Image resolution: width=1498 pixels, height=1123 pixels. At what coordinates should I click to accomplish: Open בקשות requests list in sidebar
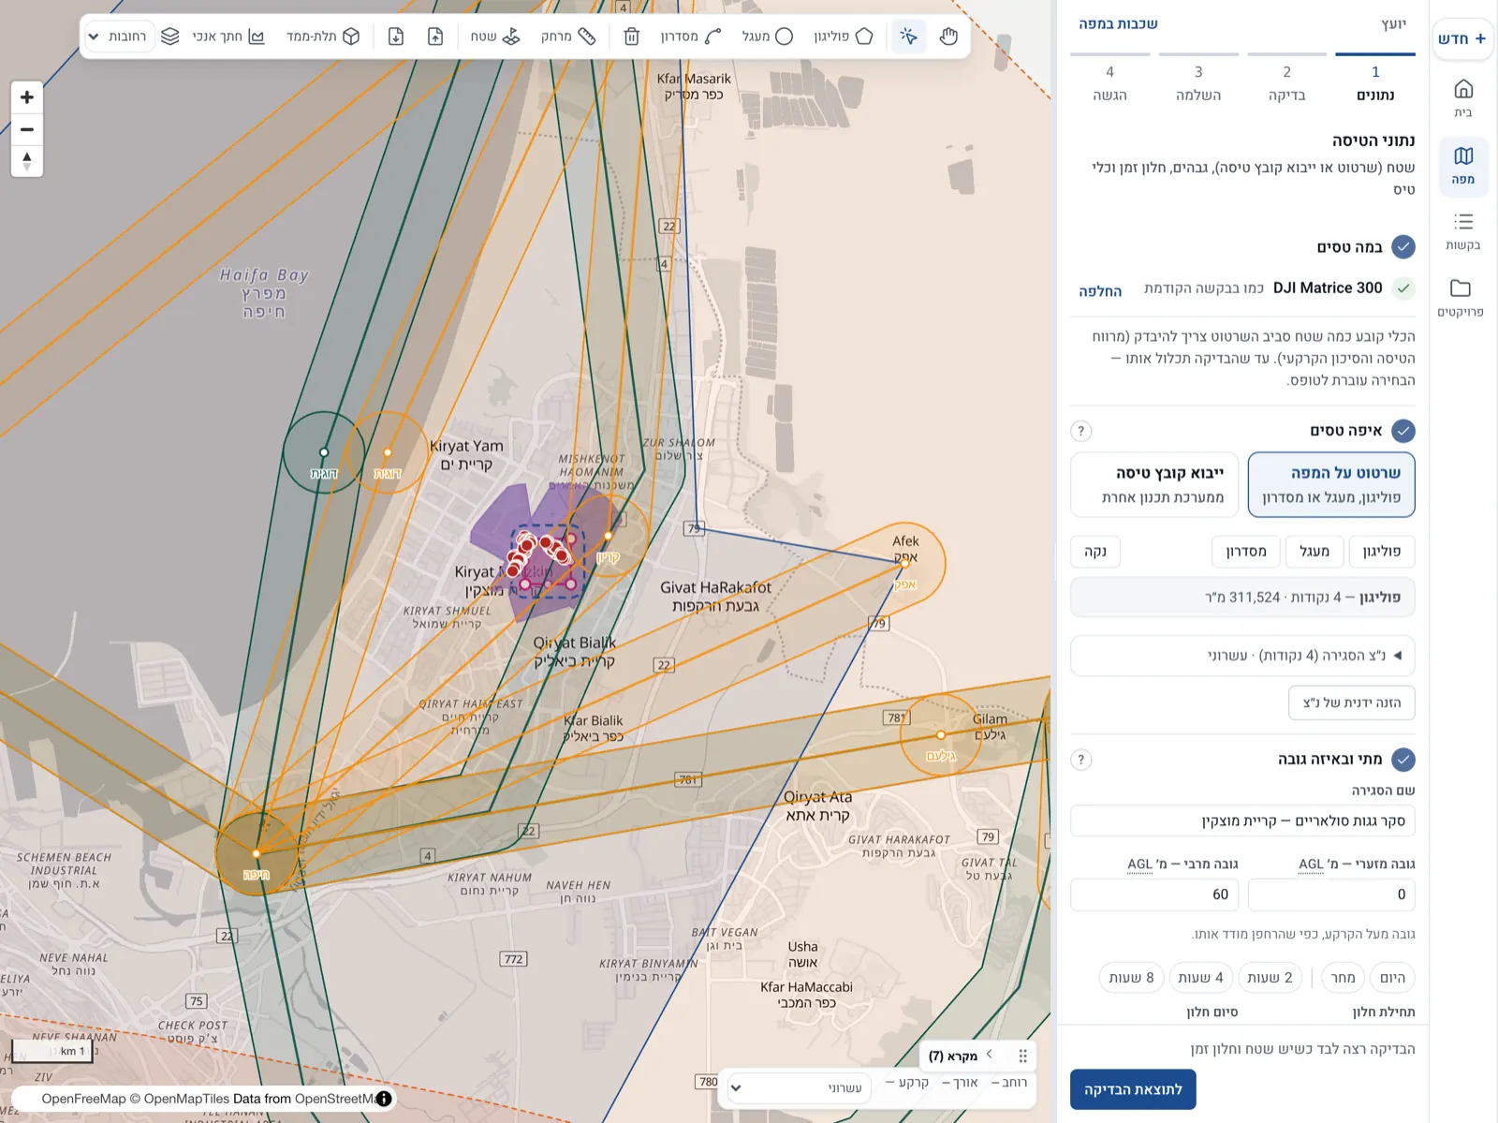point(1463,230)
